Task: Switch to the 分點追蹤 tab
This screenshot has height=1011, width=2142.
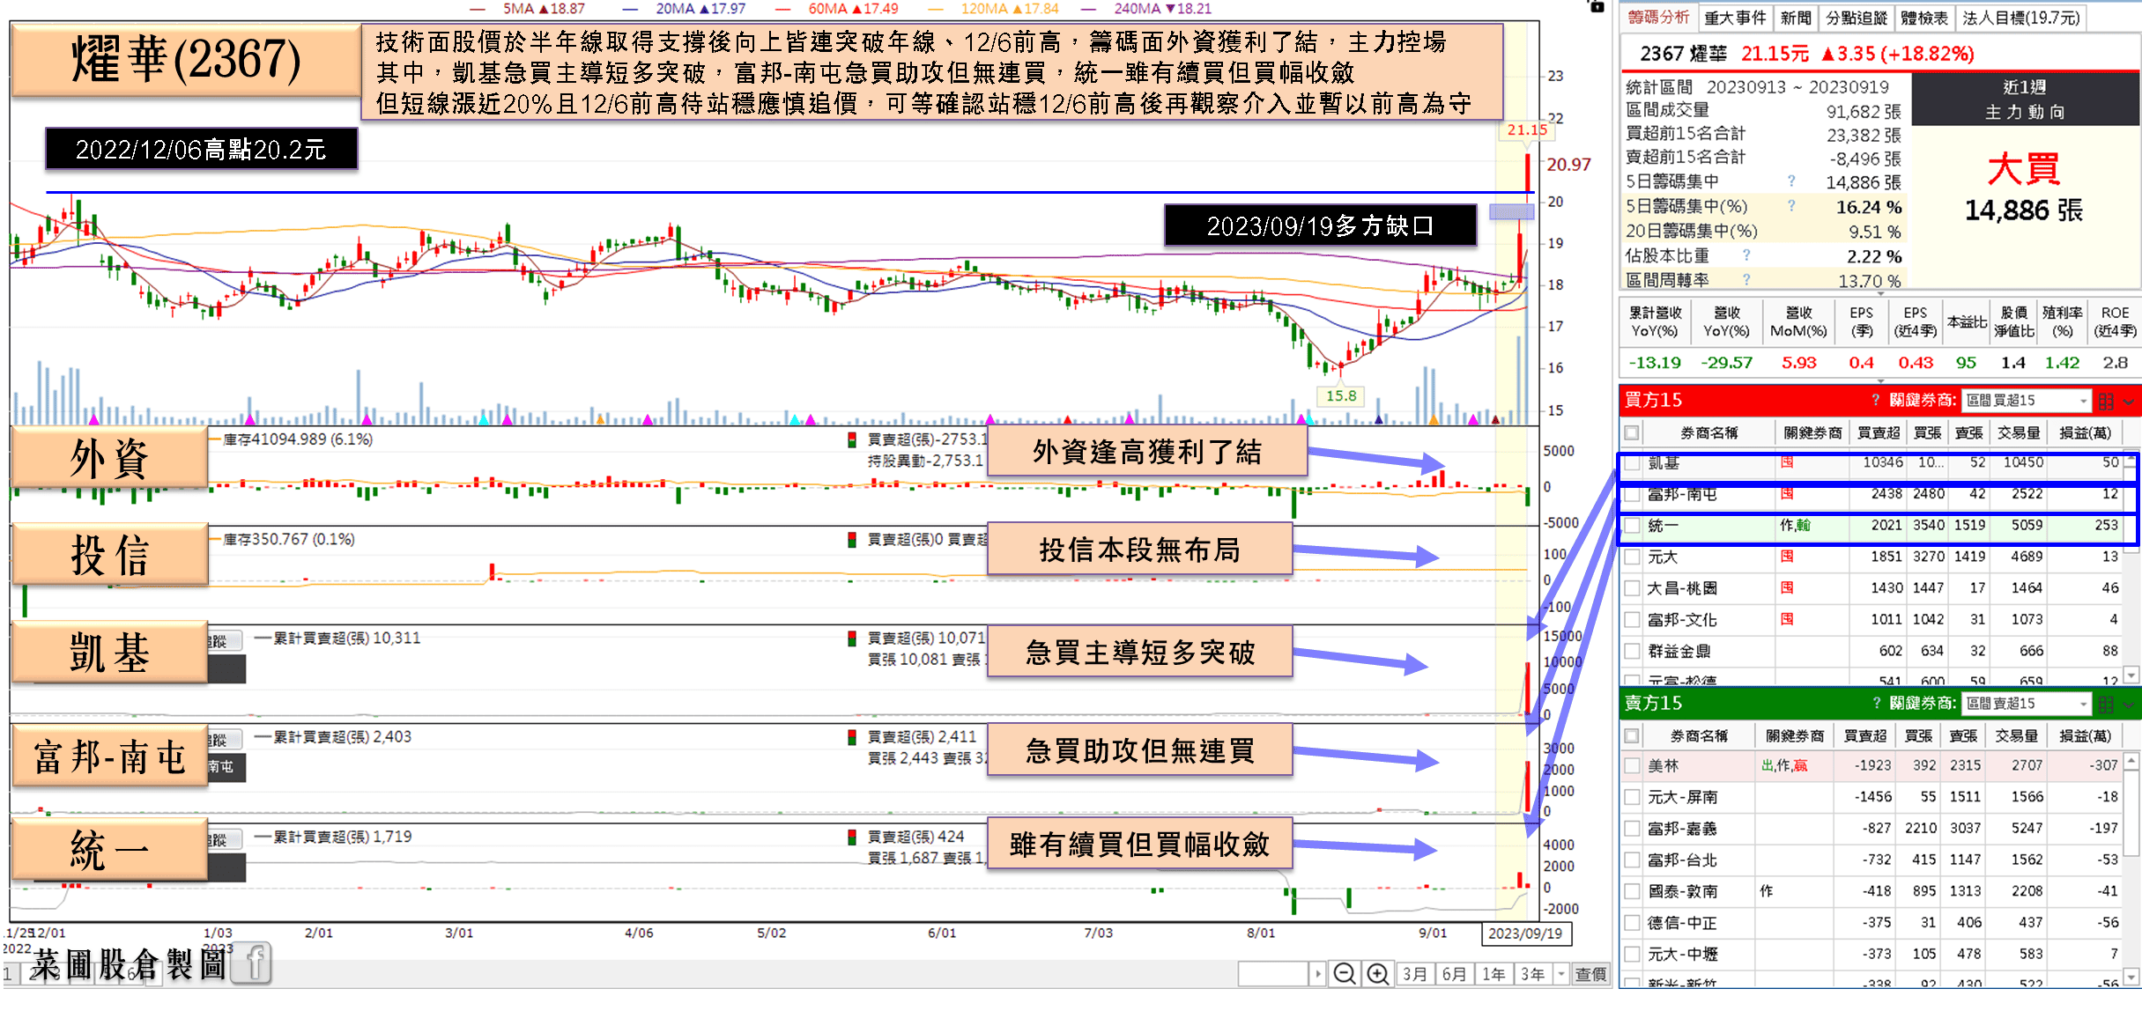Action: 1856,18
